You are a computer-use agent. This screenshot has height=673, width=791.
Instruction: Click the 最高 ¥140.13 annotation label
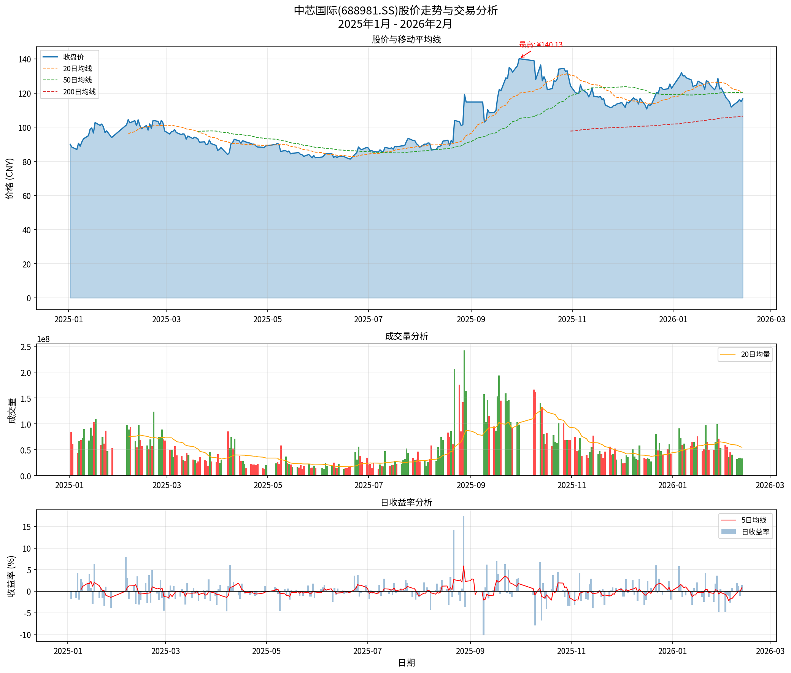pyautogui.click(x=540, y=45)
